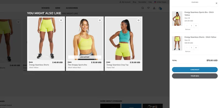Open the Blog link
This screenshot has width=220, height=108.
coord(134,2)
